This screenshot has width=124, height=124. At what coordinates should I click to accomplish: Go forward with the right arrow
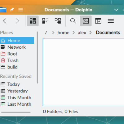click(x=17, y=21)
